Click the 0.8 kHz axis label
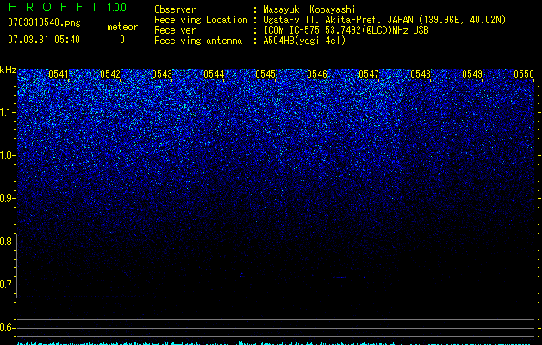Screen dimensions: 542x345 tap(7, 241)
